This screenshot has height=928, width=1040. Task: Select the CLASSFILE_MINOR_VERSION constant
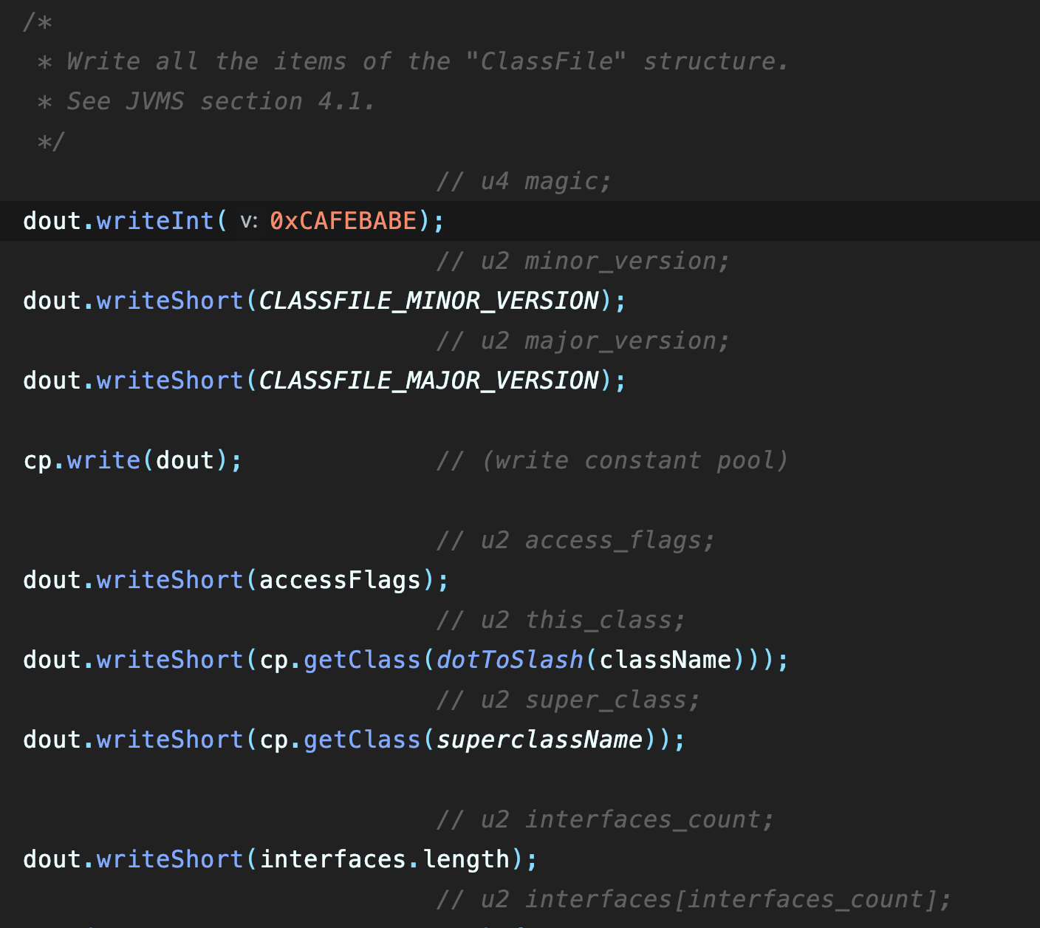428,301
